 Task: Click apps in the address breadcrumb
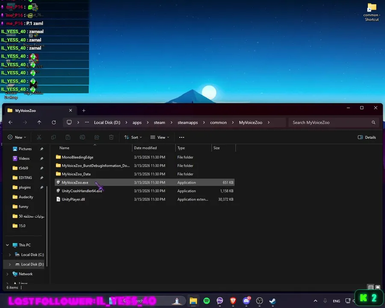(137, 122)
